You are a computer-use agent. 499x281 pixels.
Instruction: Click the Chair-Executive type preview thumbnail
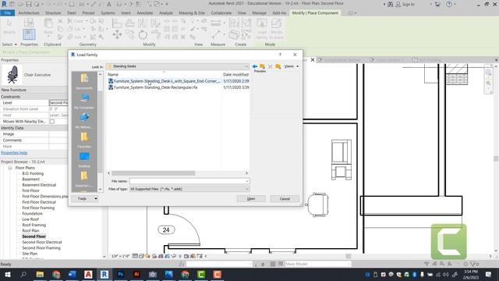click(x=12, y=75)
